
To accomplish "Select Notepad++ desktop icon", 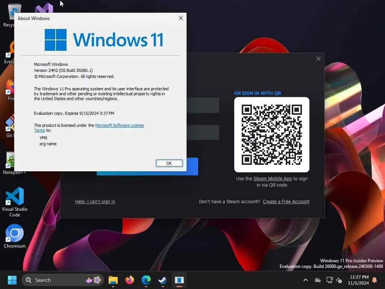I will (10, 163).
